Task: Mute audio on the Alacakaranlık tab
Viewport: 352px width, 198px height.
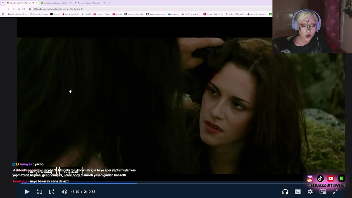Action: 33,3
